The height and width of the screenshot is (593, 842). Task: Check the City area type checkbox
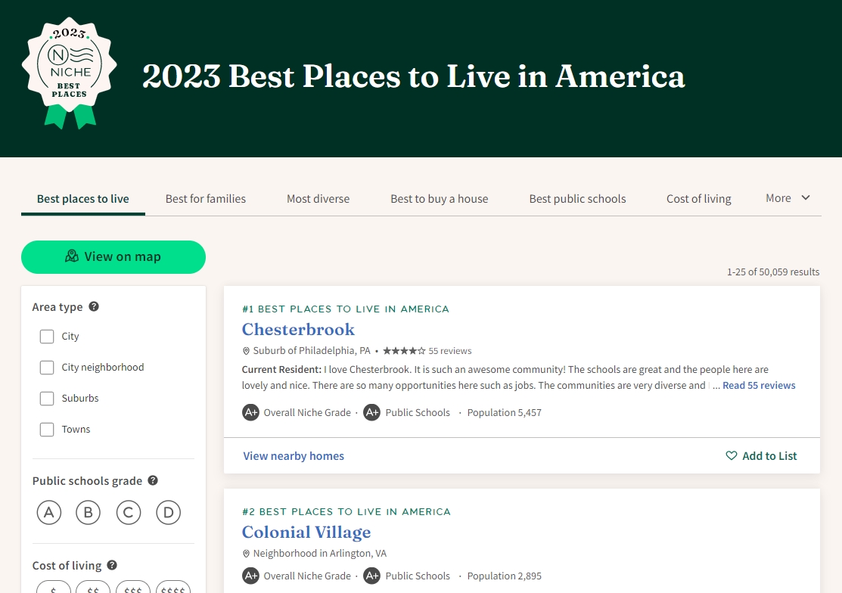47,337
